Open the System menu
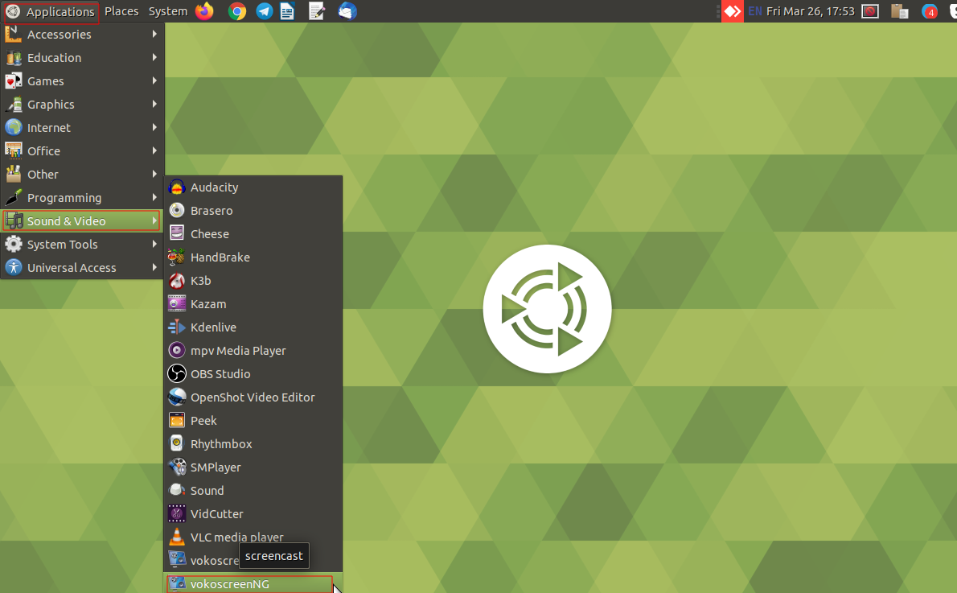The image size is (957, 593). tap(168, 11)
